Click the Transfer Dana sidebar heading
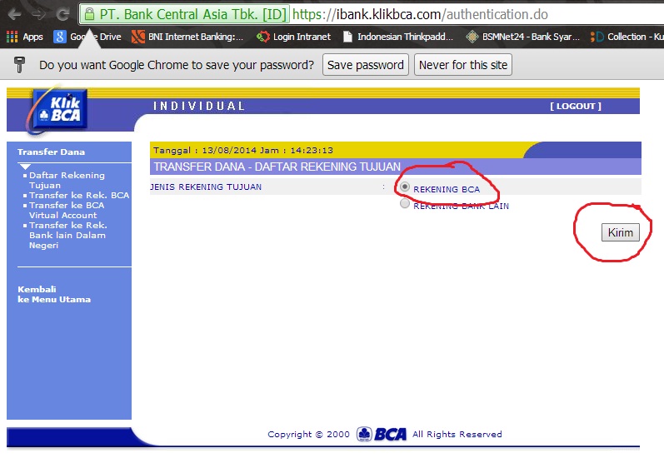 [51, 152]
